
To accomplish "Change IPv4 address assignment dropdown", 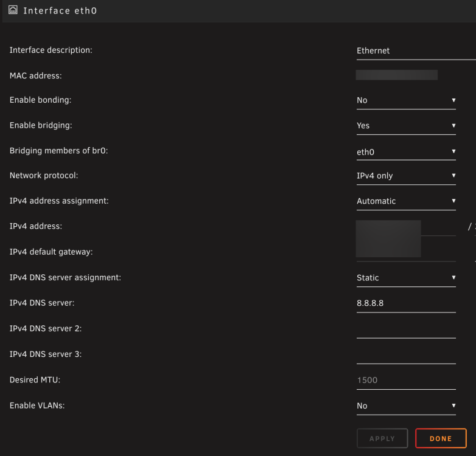I will (406, 201).
